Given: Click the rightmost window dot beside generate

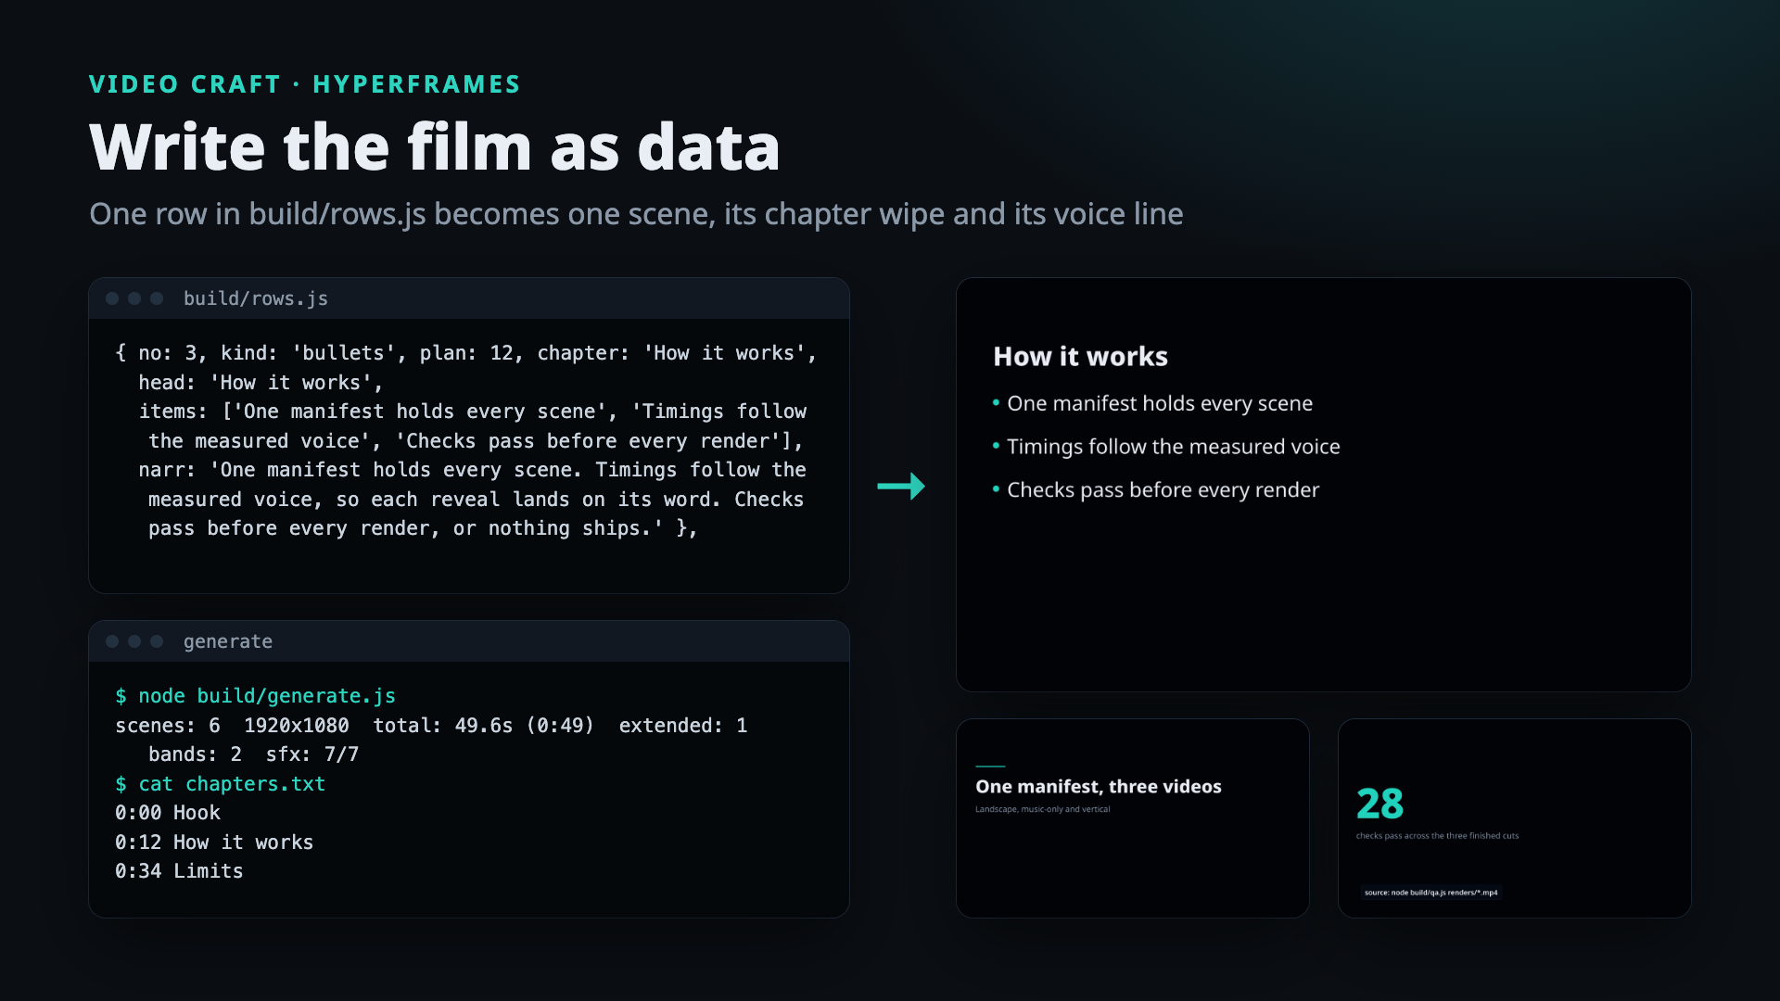Looking at the screenshot, I should pyautogui.click(x=157, y=641).
